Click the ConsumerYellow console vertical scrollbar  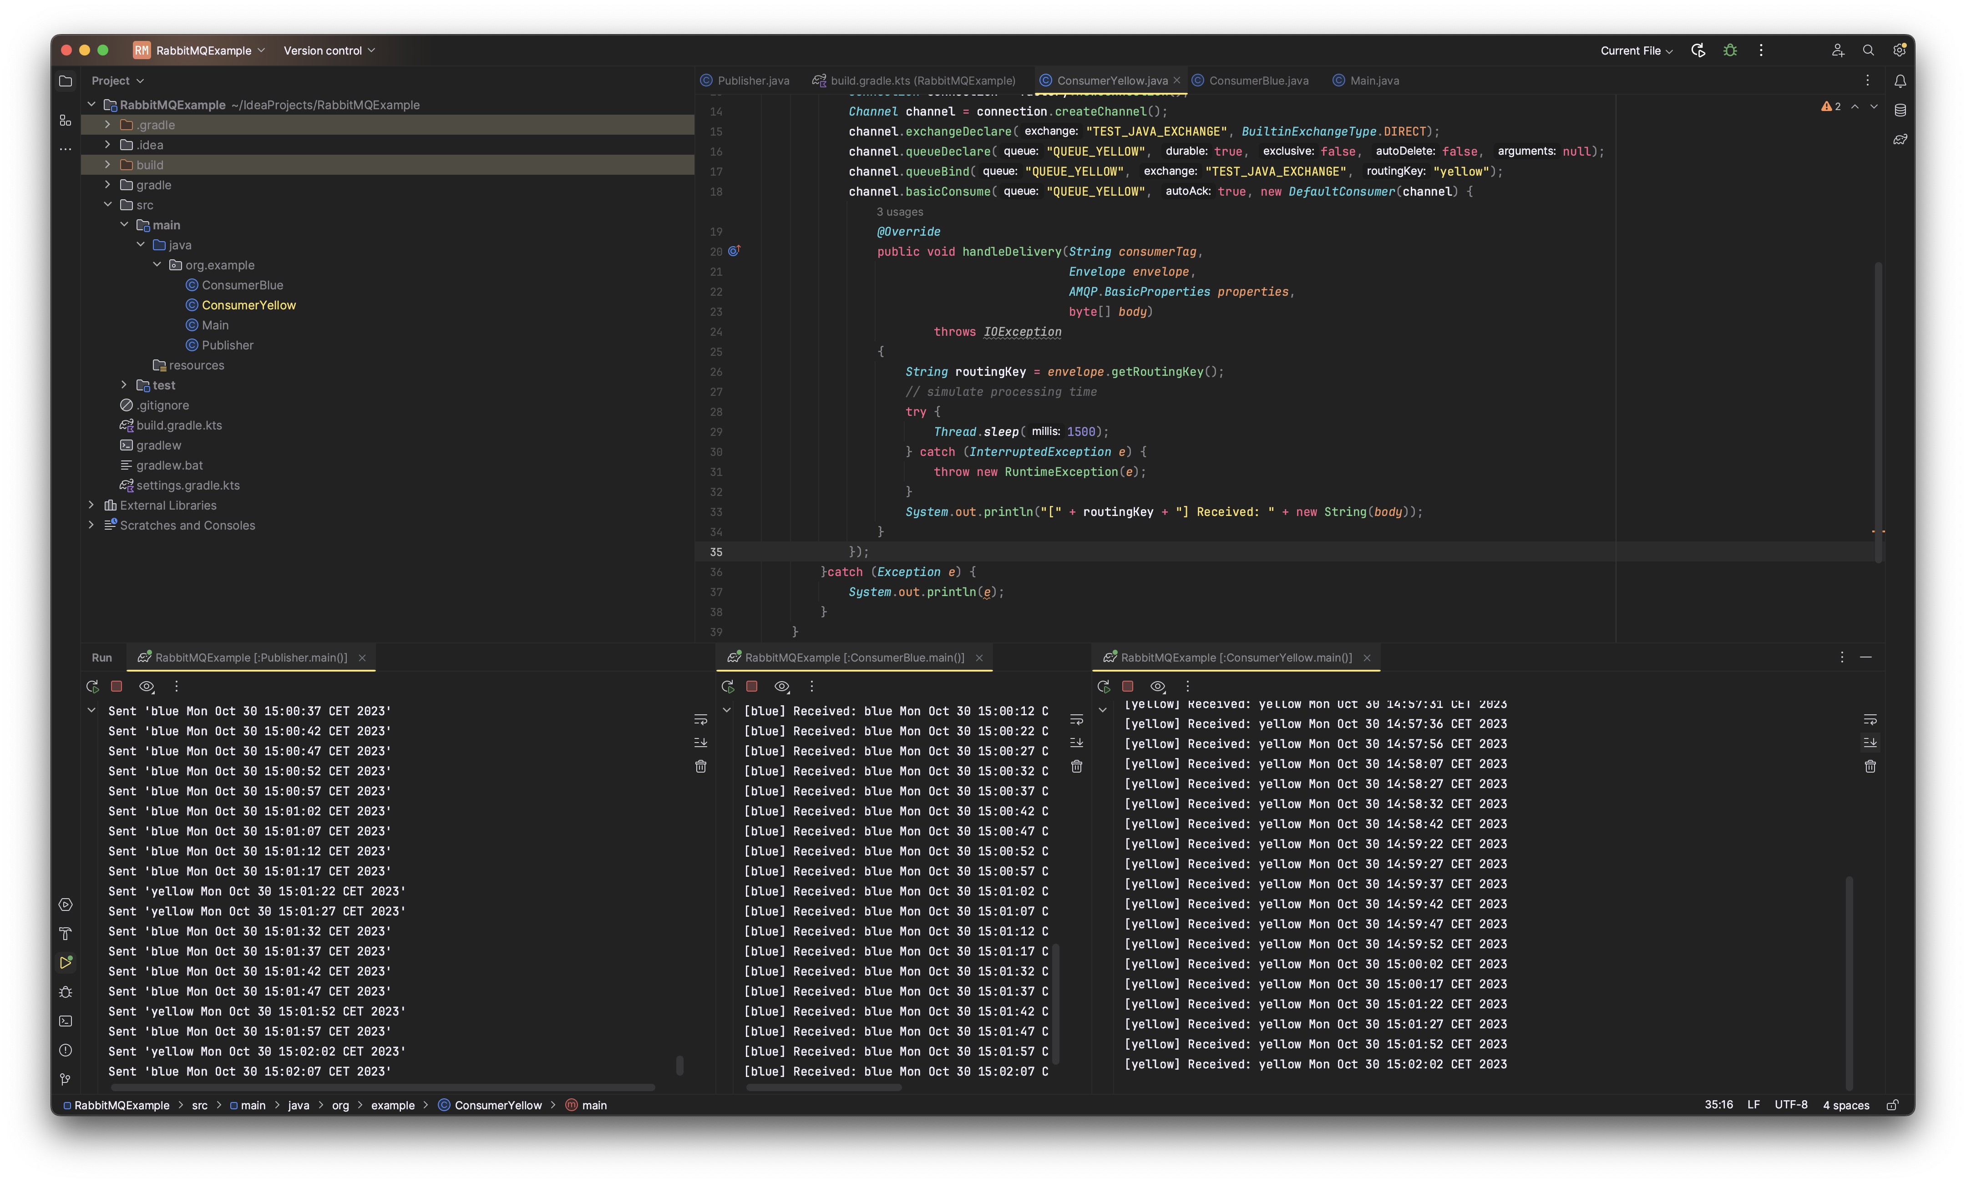tap(1849, 983)
